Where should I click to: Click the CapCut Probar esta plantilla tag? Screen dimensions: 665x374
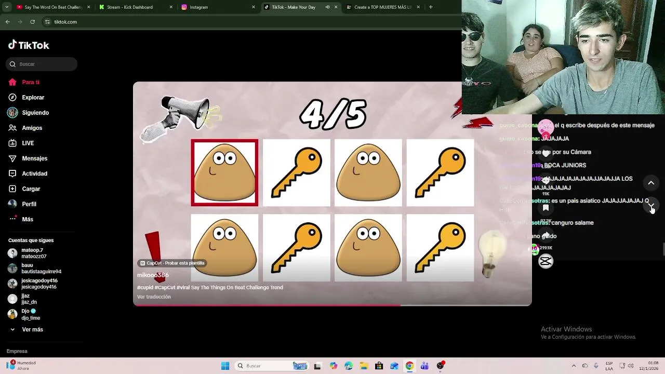pyautogui.click(x=172, y=263)
